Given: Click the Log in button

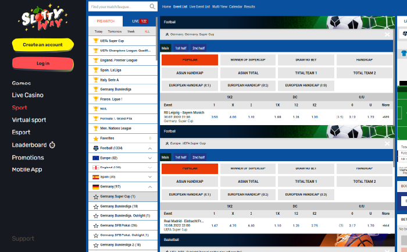Looking at the screenshot, I should pos(43,63).
